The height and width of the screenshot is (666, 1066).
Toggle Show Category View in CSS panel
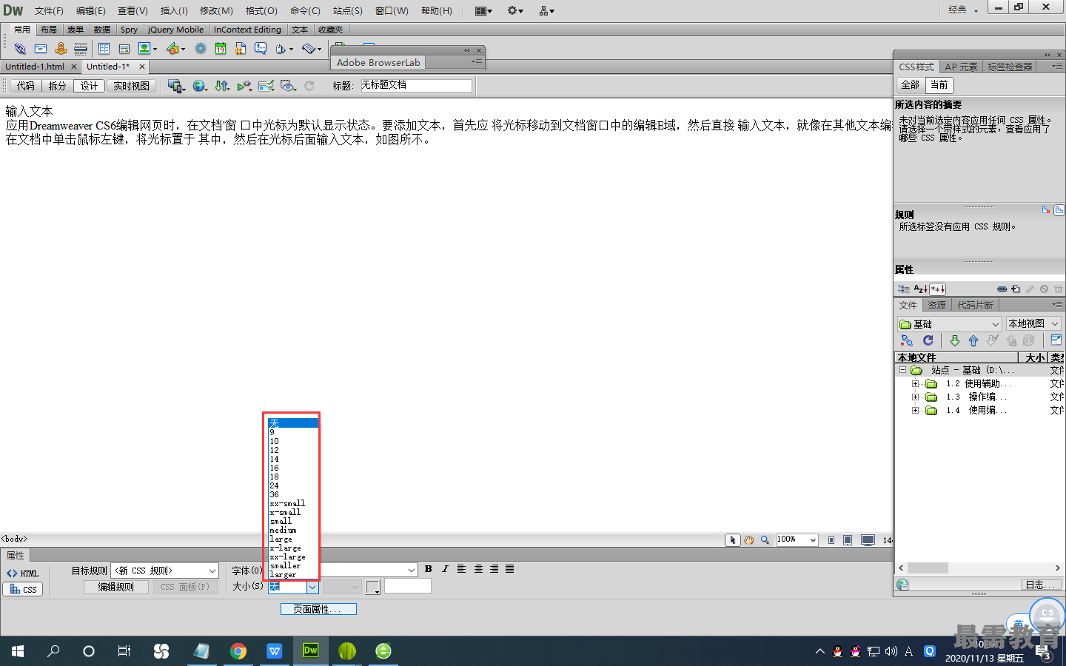point(904,289)
